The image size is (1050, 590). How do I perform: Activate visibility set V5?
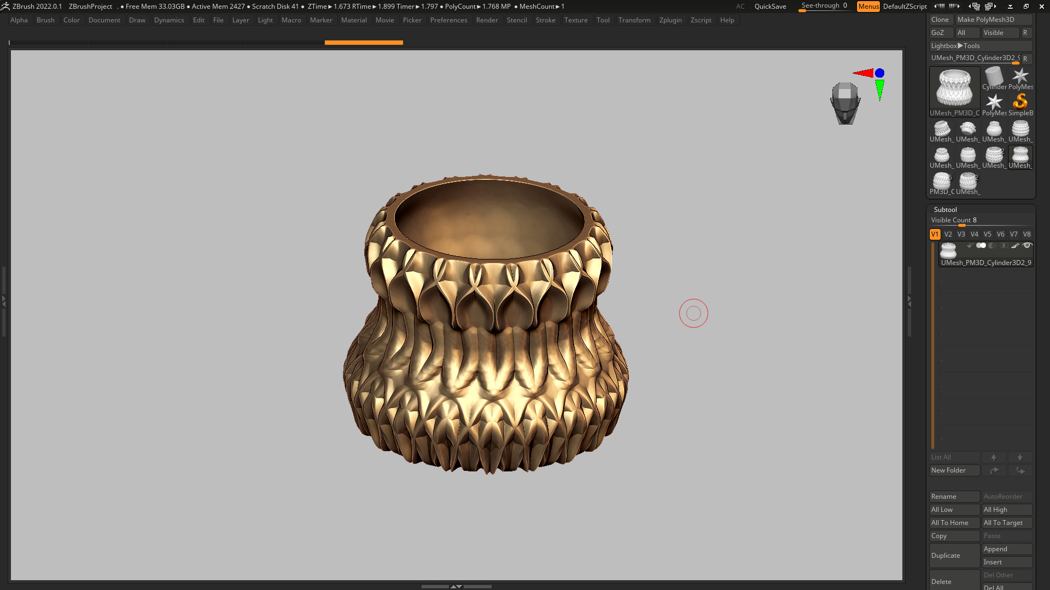tap(988, 234)
